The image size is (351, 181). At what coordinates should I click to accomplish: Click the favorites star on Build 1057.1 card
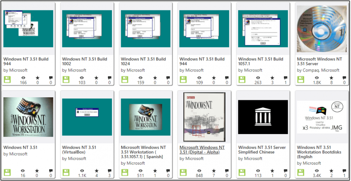(272, 78)
